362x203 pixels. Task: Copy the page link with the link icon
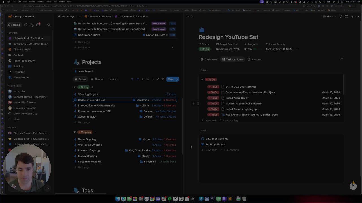[341, 16]
